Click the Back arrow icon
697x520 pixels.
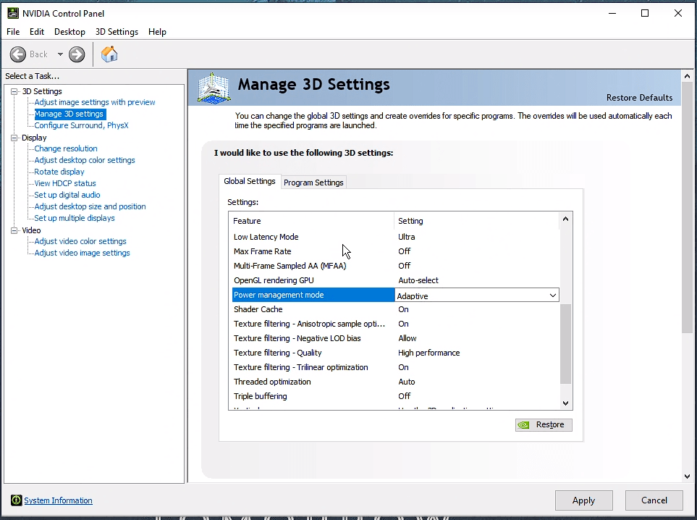pyautogui.click(x=18, y=54)
